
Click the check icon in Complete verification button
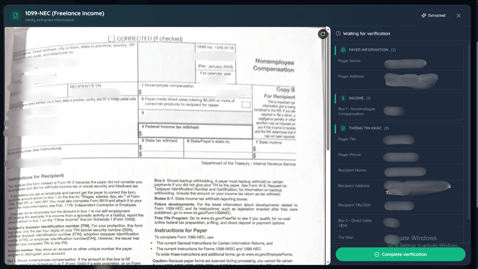tap(377, 254)
